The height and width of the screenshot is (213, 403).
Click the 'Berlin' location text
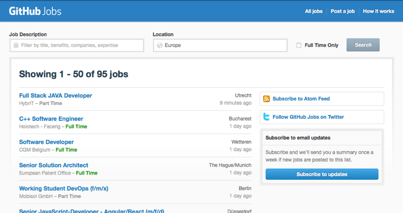point(245,188)
